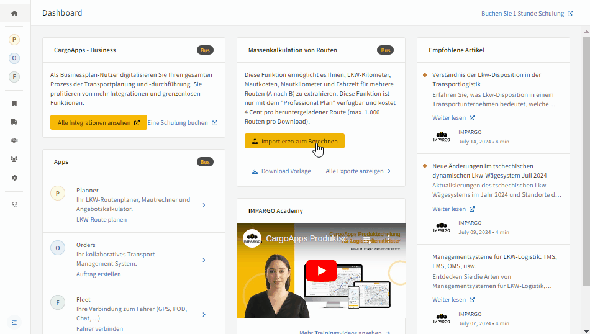
Task: Click July 09, 2024 article date
Action: [x=474, y=232]
